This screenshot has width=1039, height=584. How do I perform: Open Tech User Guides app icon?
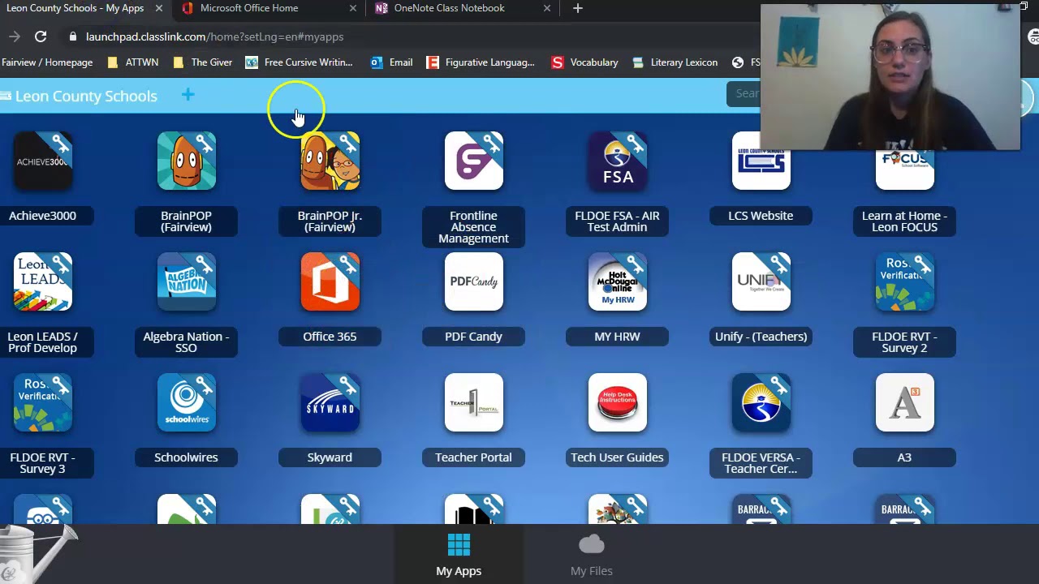click(617, 402)
